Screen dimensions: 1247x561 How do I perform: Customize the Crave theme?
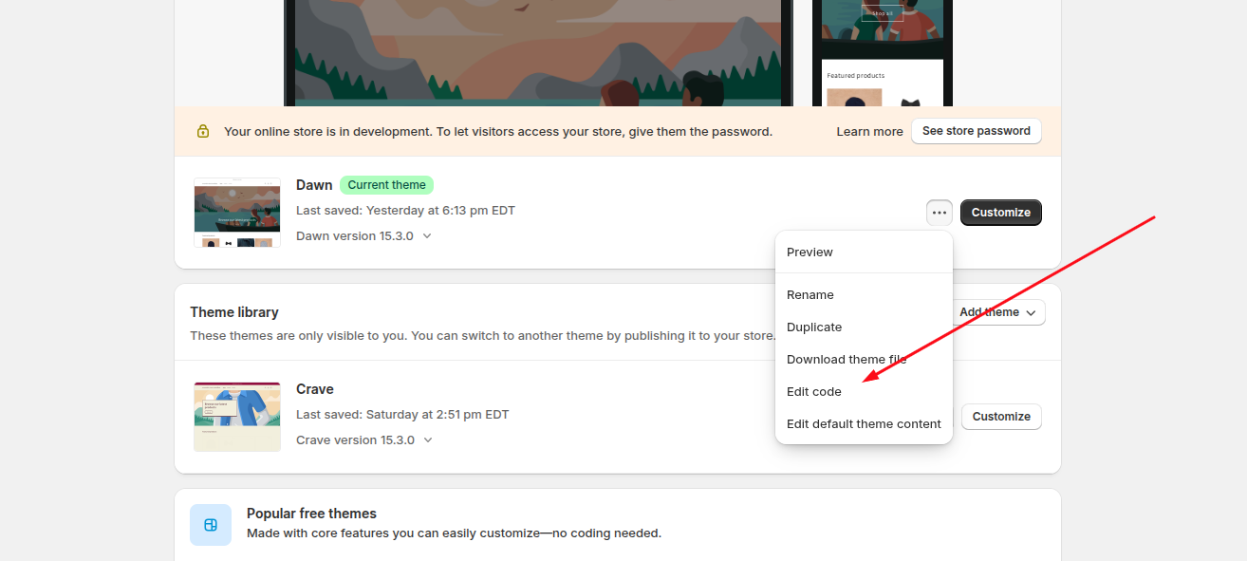(1001, 417)
